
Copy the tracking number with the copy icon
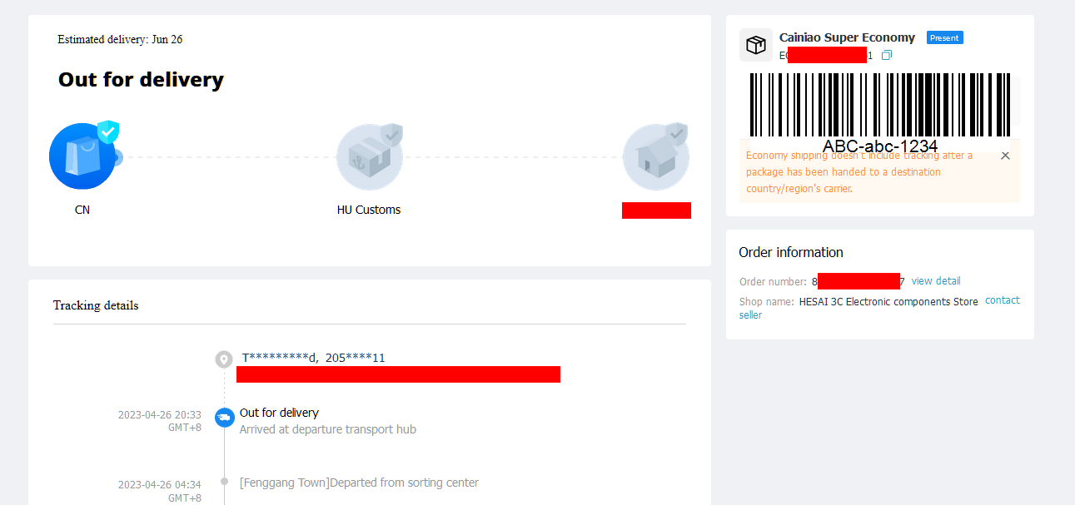click(887, 55)
